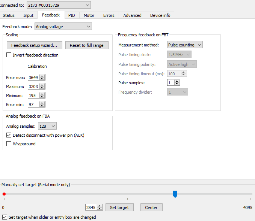Viewport: 255px width, 221px height.
Task: Increase the Minimum calibration value up arrow
Action: coord(42,94)
